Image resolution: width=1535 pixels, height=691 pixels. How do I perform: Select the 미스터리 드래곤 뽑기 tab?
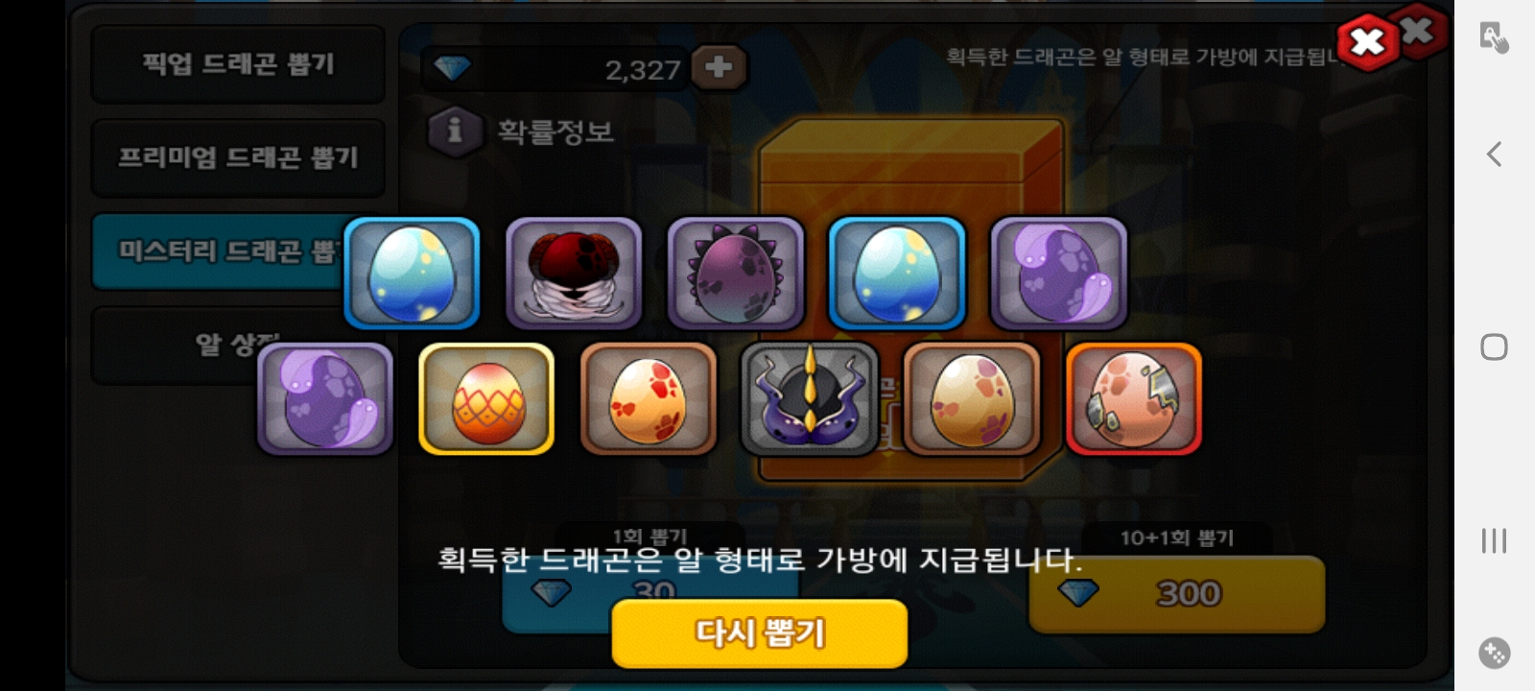click(219, 251)
